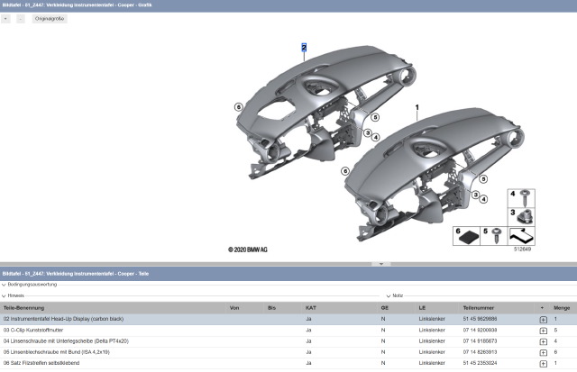Reset the diagram with the Originalgröße button
The height and width of the screenshot is (372, 577).
pyautogui.click(x=50, y=19)
